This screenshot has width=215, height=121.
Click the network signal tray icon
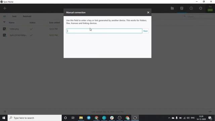click(184, 118)
